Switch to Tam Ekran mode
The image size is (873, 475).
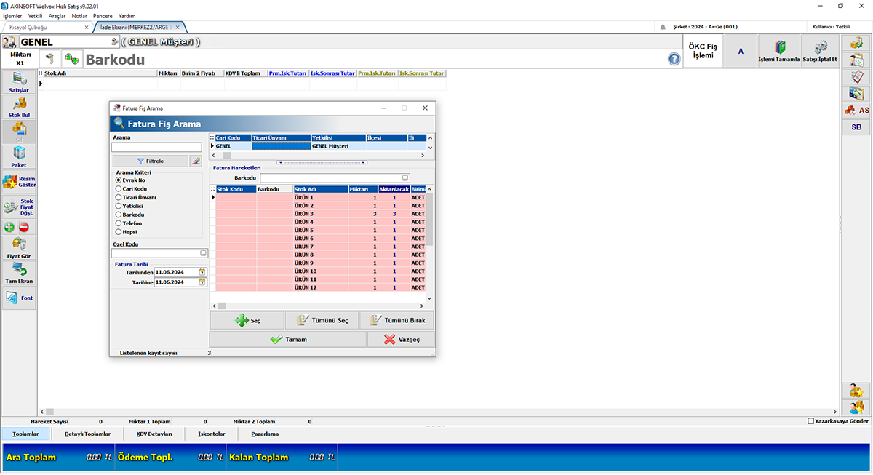click(x=18, y=272)
